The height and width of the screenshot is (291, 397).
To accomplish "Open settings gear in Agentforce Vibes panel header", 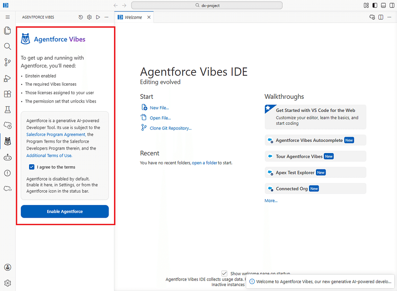I will 90,17.
